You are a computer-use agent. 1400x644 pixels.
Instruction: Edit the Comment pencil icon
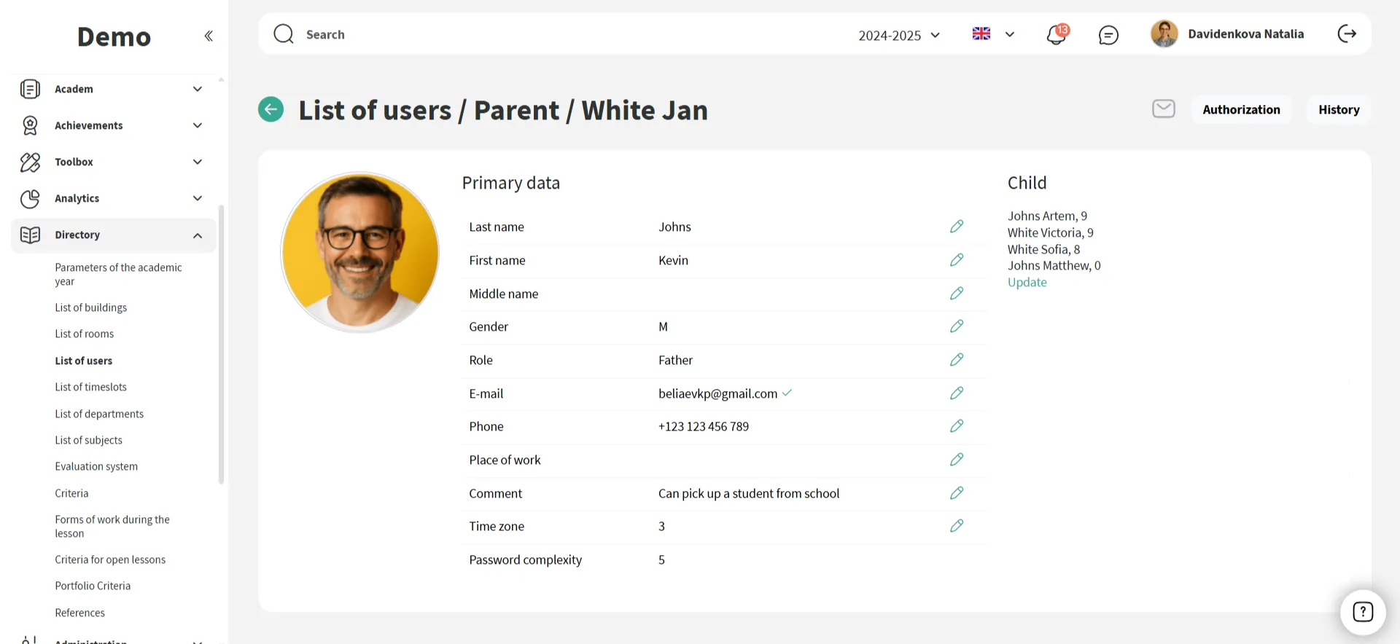coord(956,493)
